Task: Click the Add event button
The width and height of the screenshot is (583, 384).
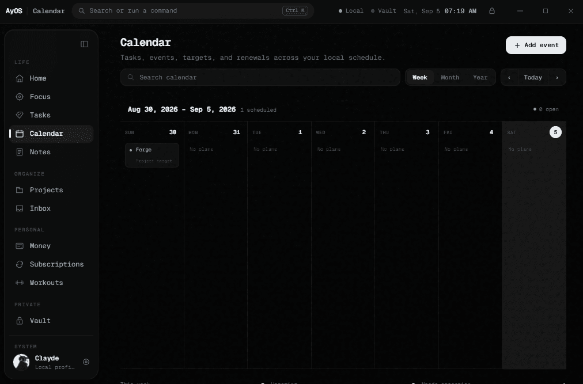Action: click(536, 45)
